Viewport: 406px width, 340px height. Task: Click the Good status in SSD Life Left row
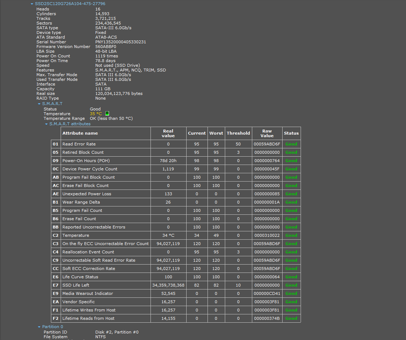[x=291, y=285]
